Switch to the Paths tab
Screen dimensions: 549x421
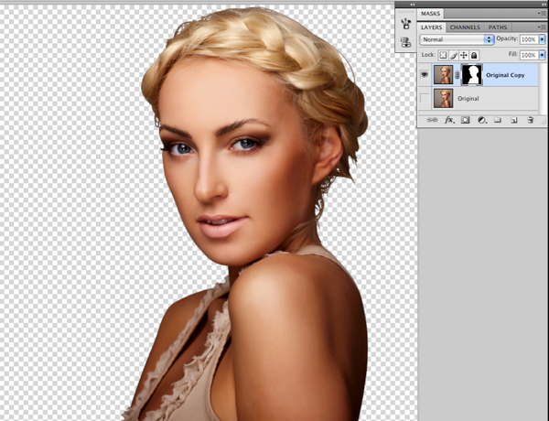point(498,27)
